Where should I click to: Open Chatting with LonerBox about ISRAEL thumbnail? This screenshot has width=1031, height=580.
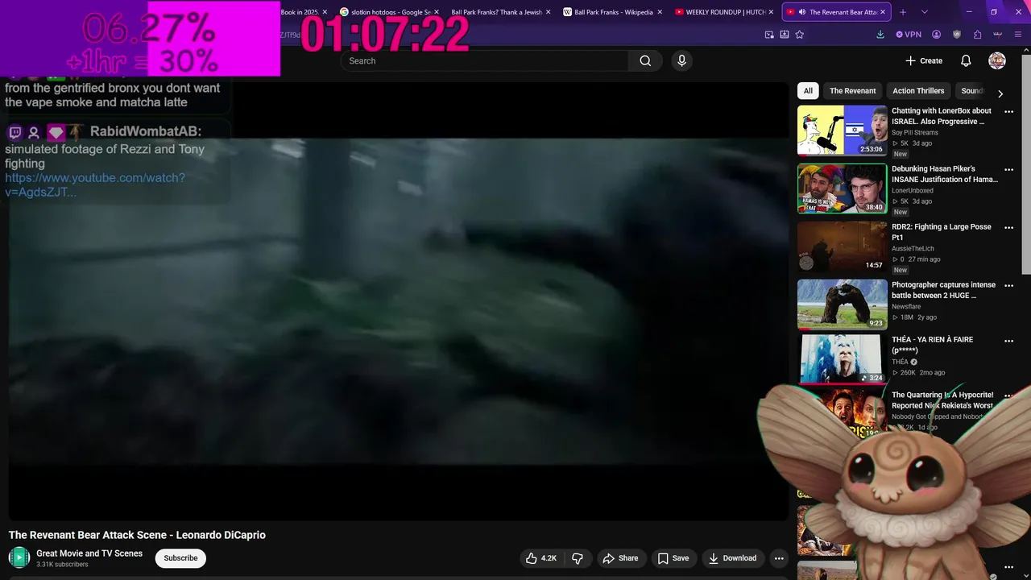842,130
